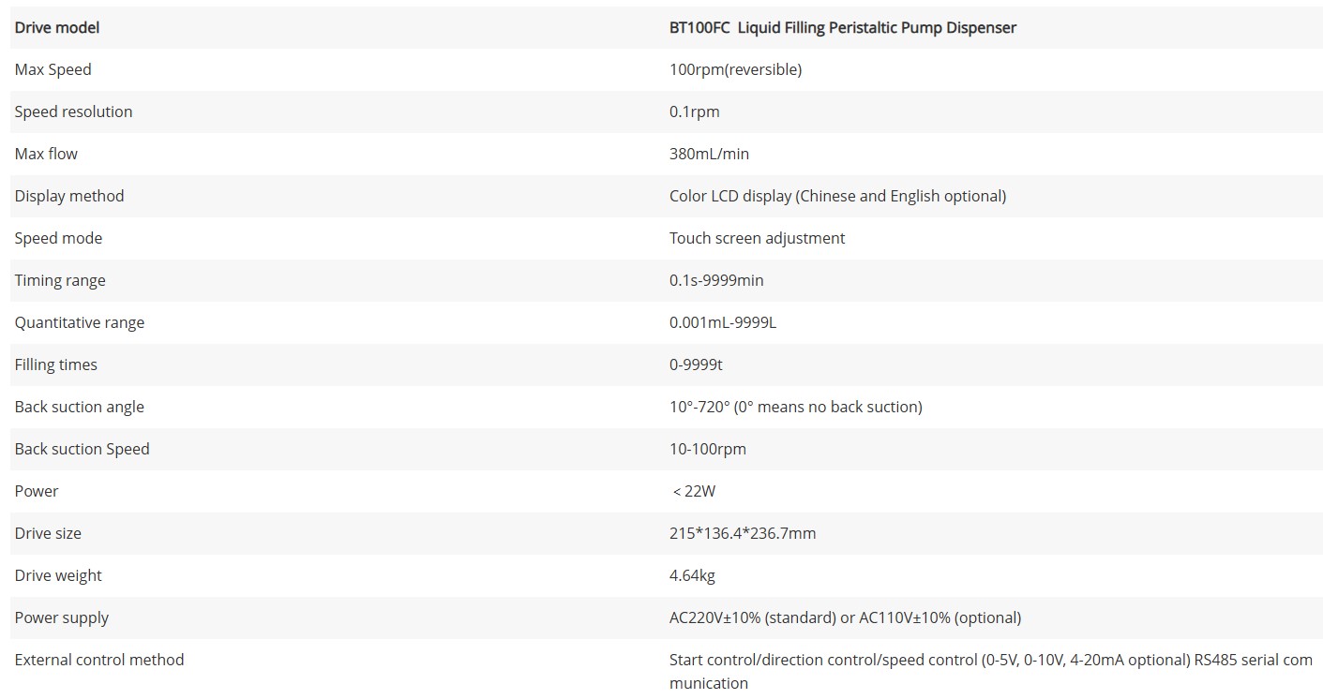Click the < 22W power value
1323x699 pixels.
point(694,491)
